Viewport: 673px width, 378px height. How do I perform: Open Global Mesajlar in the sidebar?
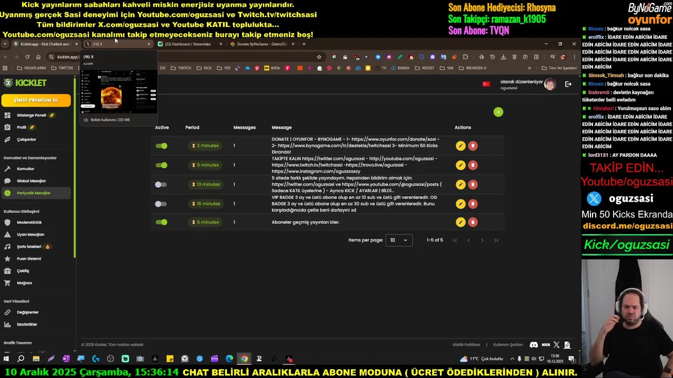[x=31, y=181]
